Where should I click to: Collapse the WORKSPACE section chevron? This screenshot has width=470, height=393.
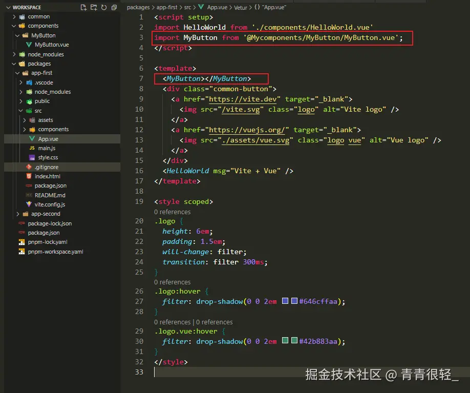pyautogui.click(x=8, y=8)
